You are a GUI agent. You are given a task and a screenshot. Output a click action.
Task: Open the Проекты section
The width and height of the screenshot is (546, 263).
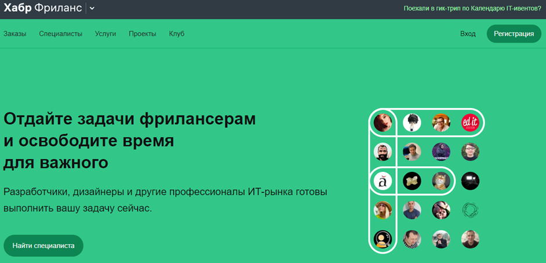pyautogui.click(x=143, y=34)
